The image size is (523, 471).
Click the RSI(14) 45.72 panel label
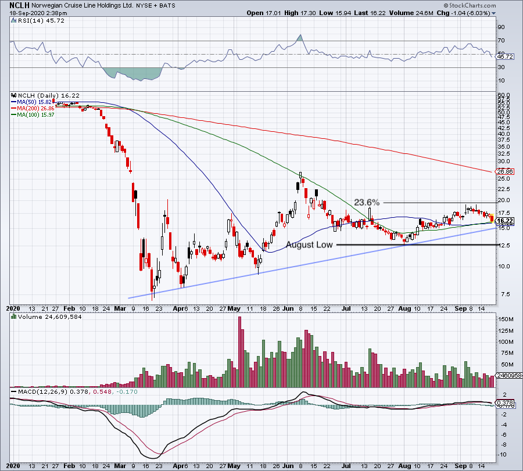click(x=41, y=21)
